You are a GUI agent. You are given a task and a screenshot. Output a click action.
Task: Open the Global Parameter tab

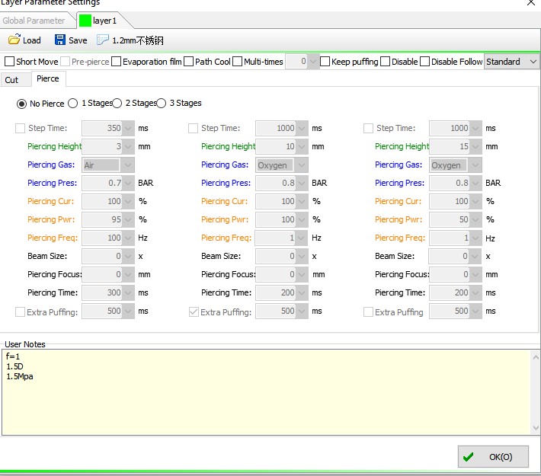coord(34,21)
